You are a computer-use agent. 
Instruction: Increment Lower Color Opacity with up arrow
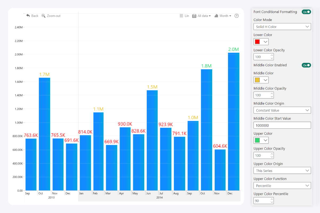click(x=272, y=55)
